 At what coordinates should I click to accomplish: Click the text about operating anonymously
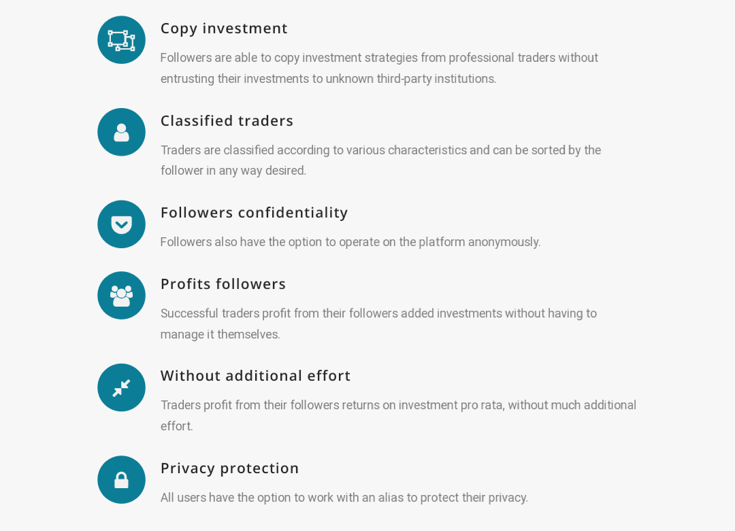[x=350, y=242]
